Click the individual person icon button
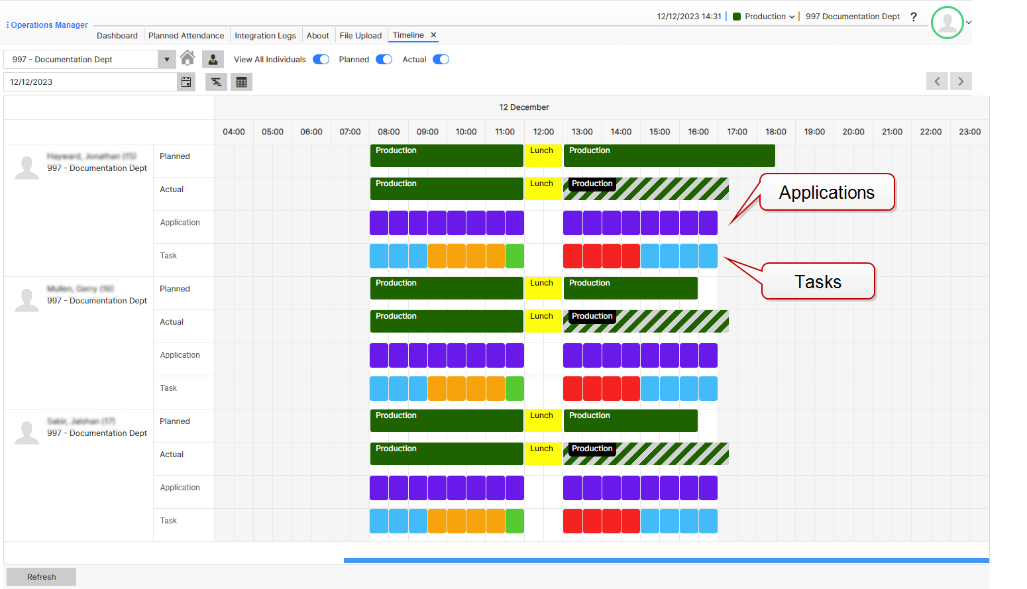 213,60
